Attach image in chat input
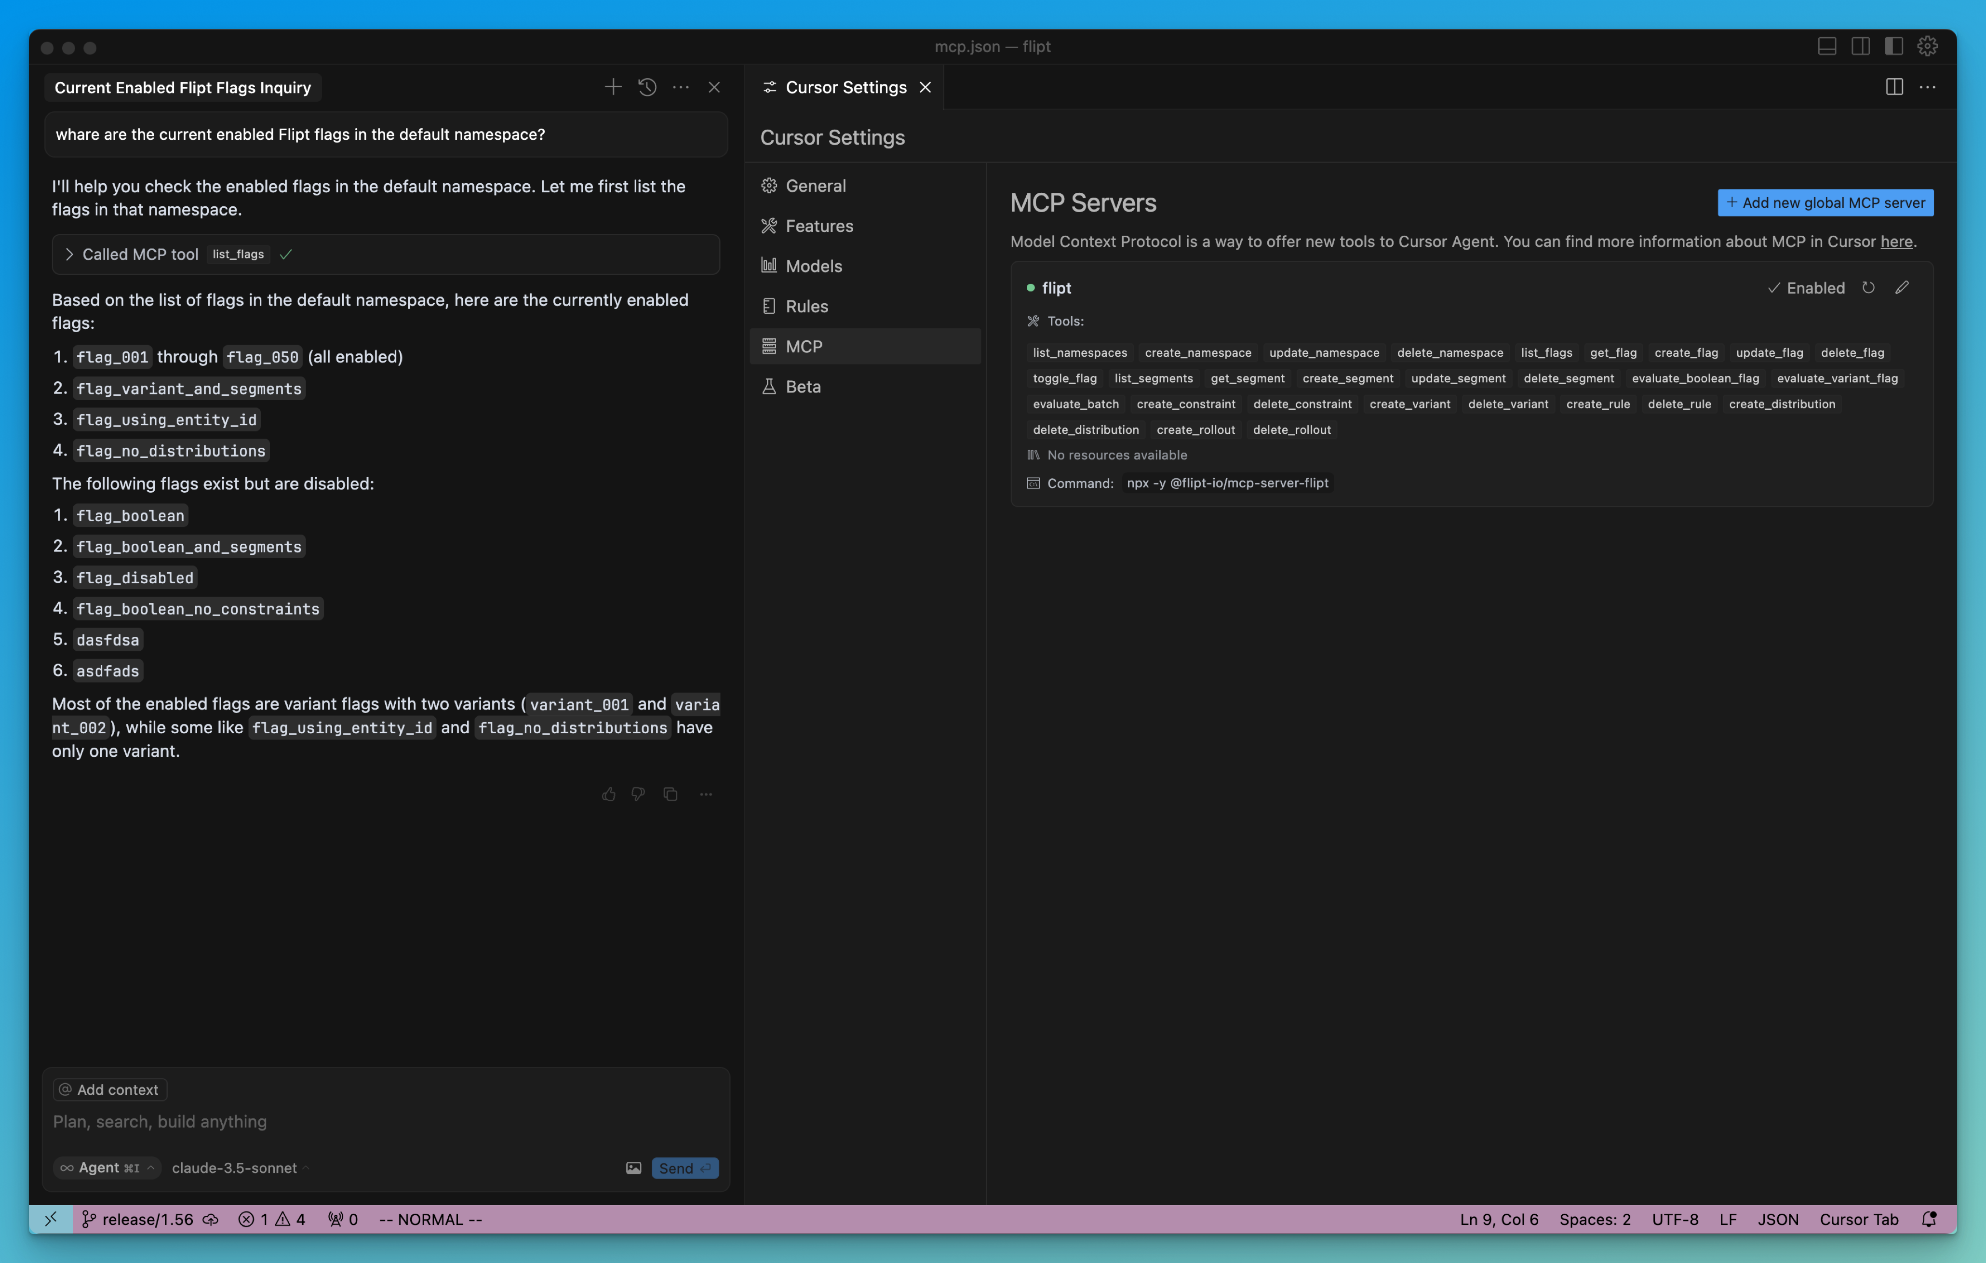This screenshot has height=1263, width=1986. click(633, 1168)
